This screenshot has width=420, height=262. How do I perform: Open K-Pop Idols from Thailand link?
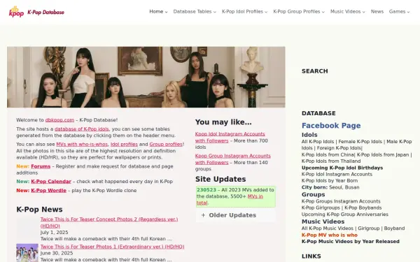pos(331,161)
